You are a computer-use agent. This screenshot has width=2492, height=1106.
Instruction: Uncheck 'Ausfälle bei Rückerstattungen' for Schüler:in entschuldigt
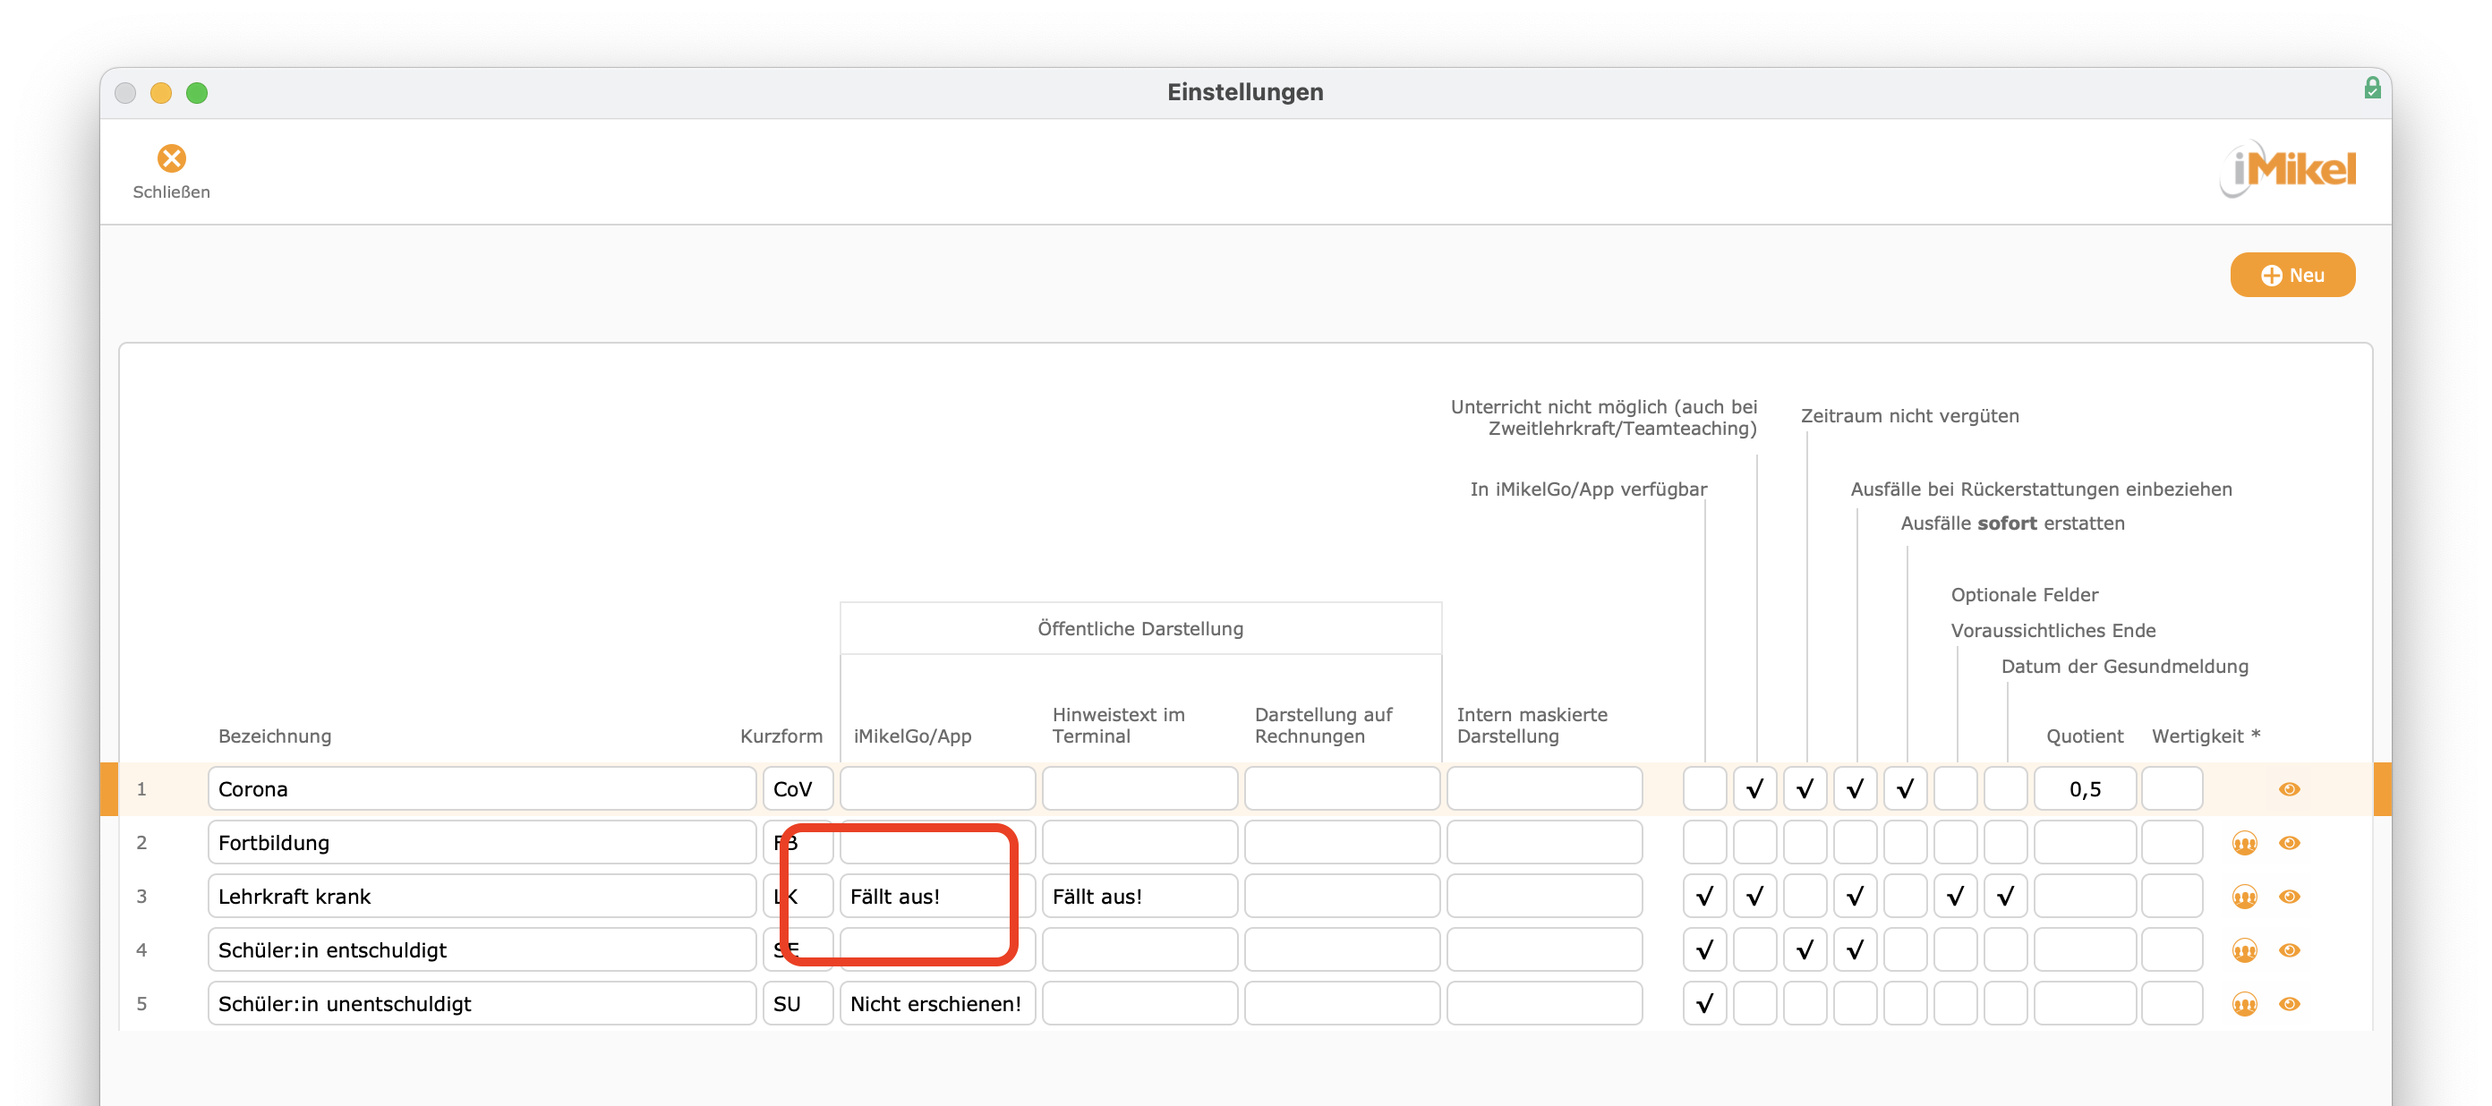tap(1856, 949)
